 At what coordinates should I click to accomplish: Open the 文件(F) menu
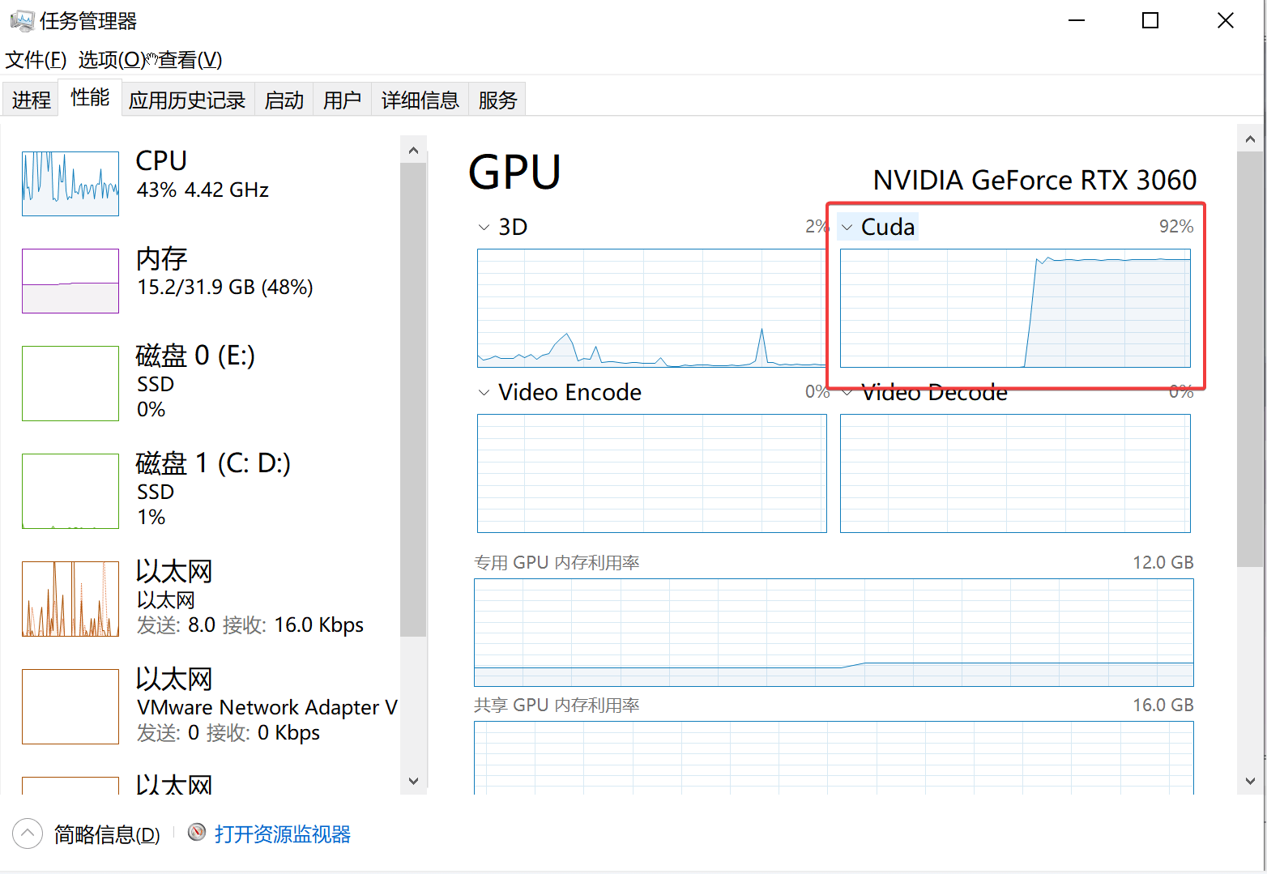(36, 60)
